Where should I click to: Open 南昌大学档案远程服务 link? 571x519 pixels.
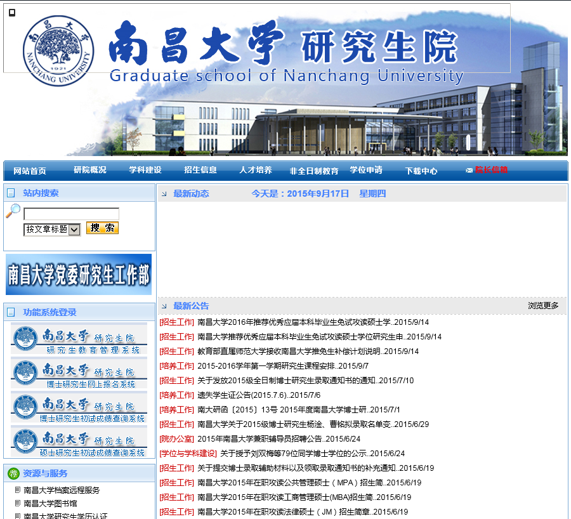62,490
